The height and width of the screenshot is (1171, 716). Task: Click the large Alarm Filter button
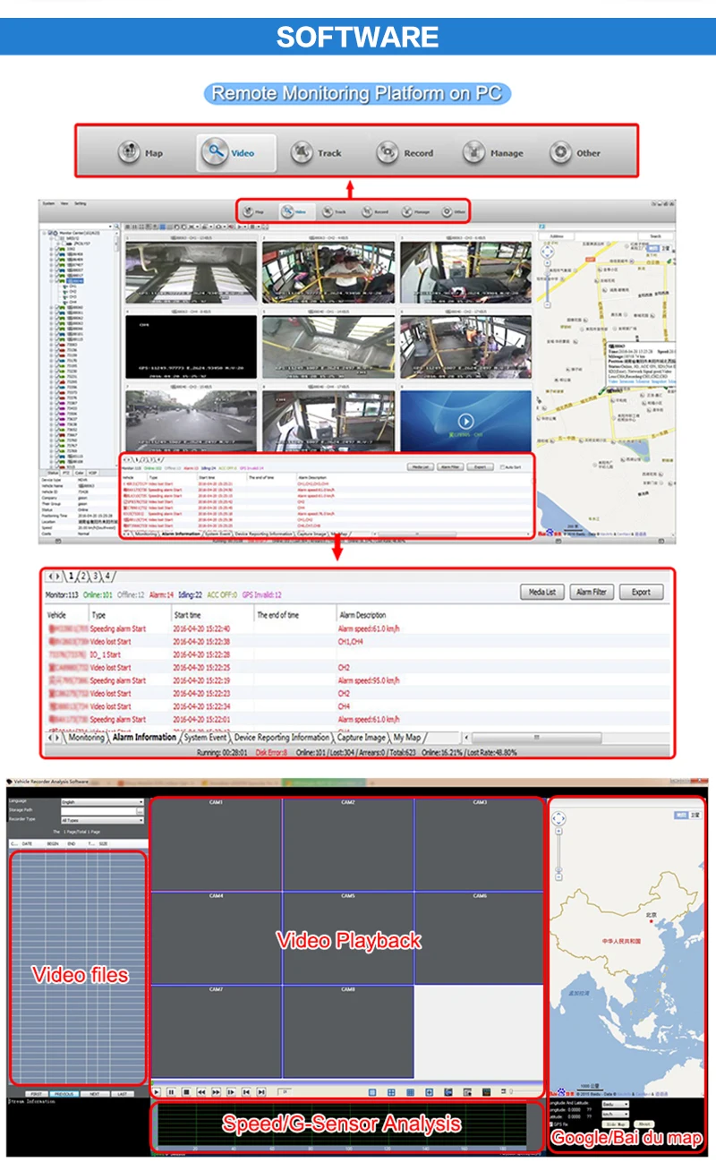pyautogui.click(x=591, y=592)
